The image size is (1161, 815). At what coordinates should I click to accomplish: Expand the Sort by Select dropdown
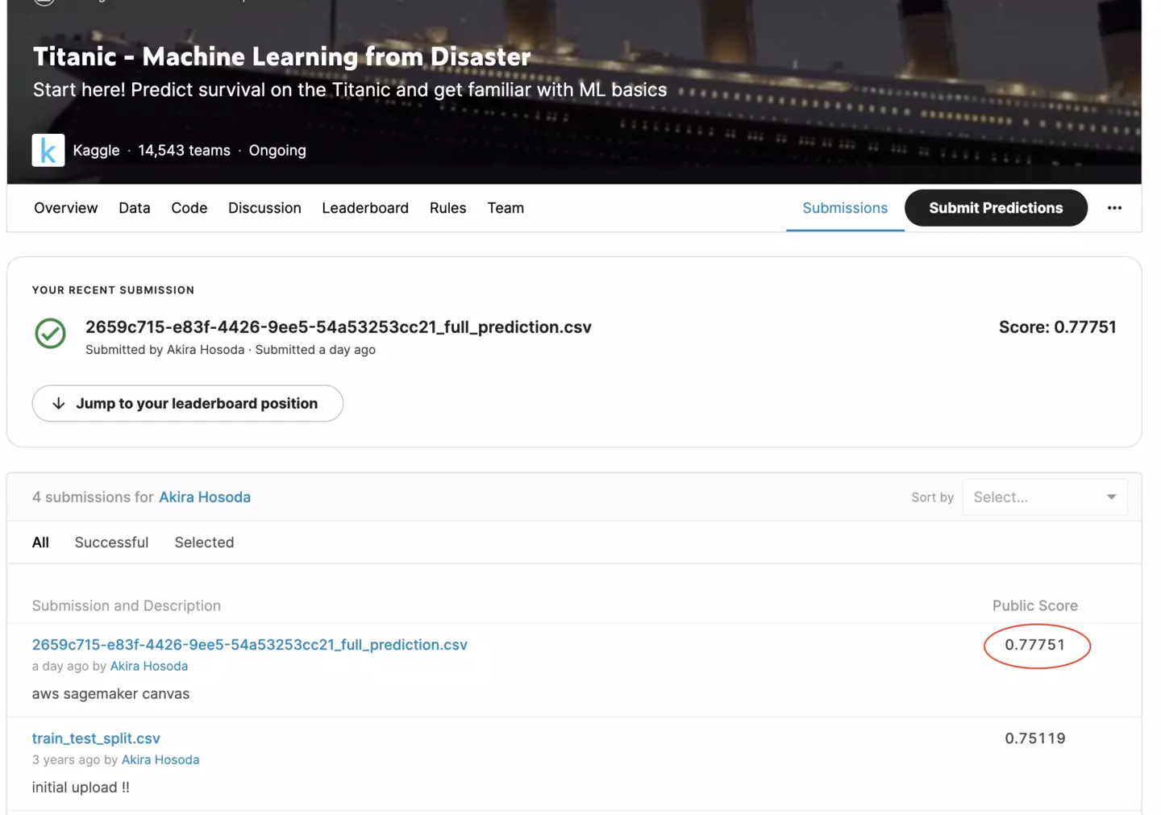[x=1045, y=497]
